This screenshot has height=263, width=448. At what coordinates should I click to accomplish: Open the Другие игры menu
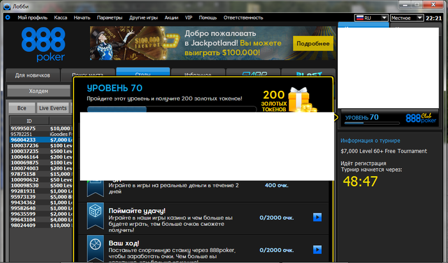pos(143,17)
